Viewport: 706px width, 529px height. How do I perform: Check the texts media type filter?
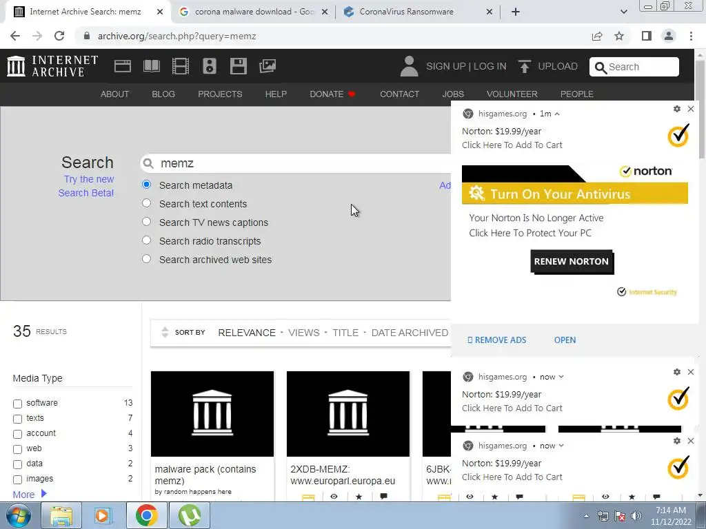17,419
